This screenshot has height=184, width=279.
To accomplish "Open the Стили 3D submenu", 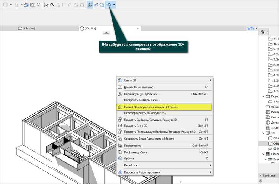I will pos(164,80).
